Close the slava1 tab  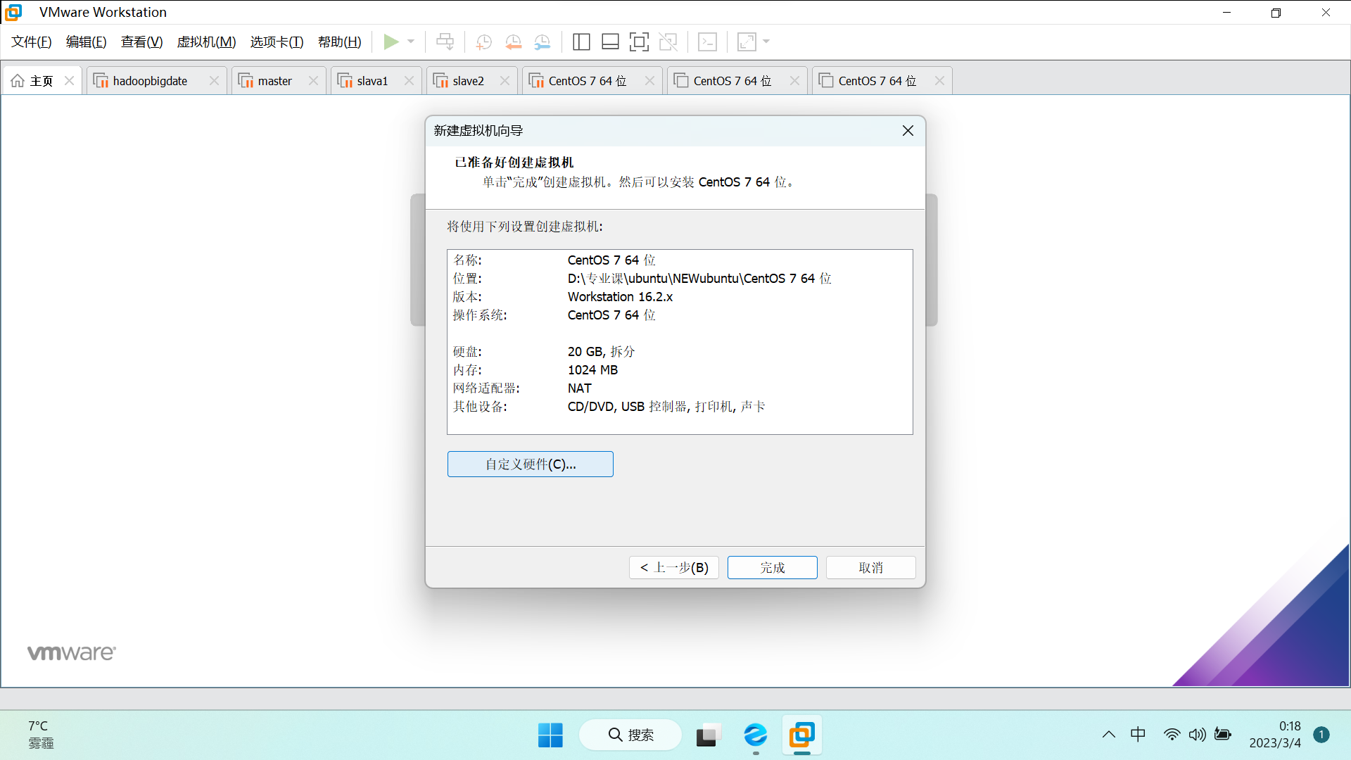(x=409, y=81)
